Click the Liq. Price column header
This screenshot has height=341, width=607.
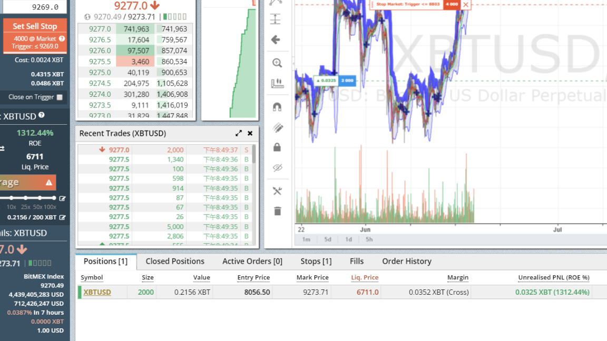tap(365, 278)
